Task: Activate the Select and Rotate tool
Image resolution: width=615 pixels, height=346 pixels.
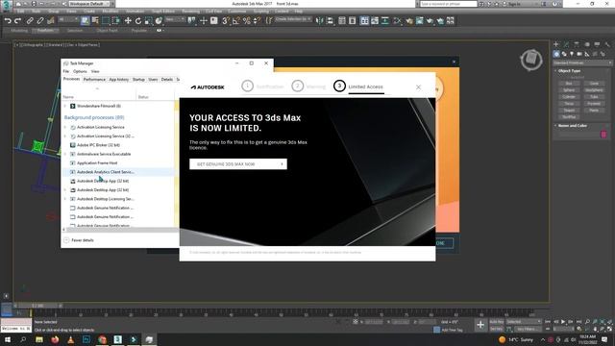Action: pos(138,21)
